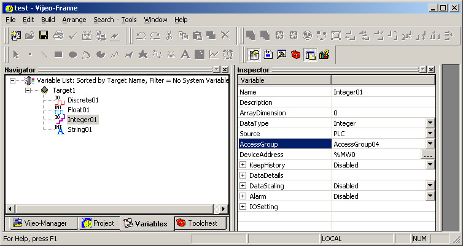The image size is (463, 246).
Task: Click Navigator scrollbar right arrow
Action: [224, 209]
